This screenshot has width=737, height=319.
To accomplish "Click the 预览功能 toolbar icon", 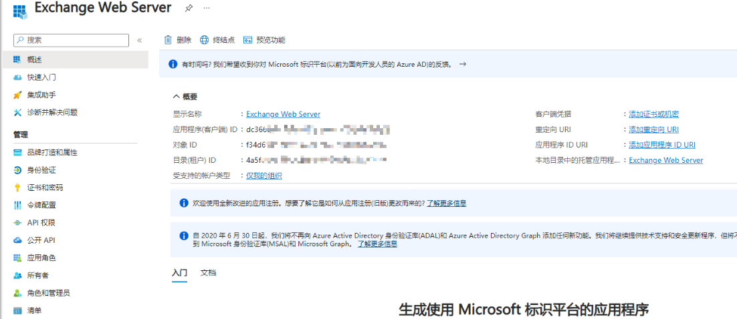I will [x=248, y=40].
